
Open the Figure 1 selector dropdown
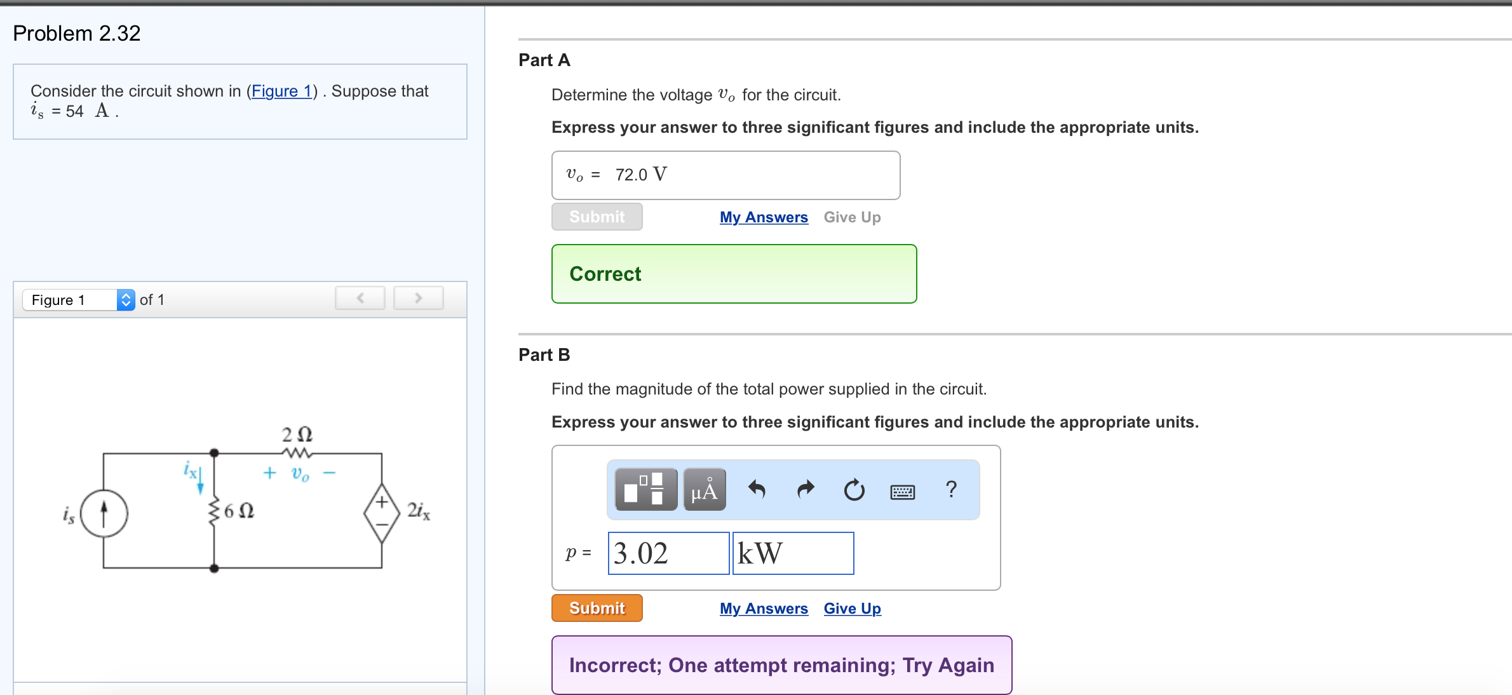point(70,299)
